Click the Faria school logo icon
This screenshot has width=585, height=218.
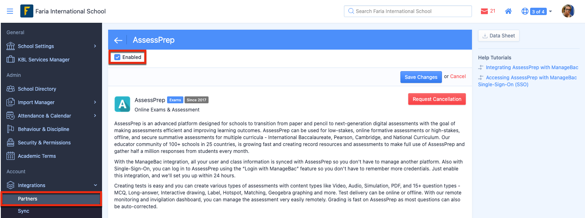26,11
